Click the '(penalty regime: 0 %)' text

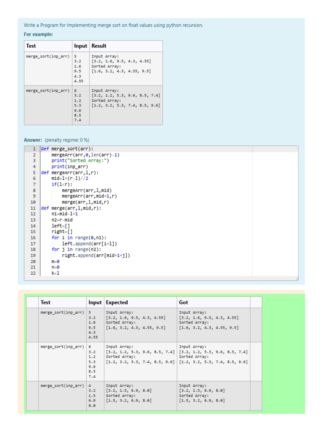pyautogui.click(x=67, y=140)
